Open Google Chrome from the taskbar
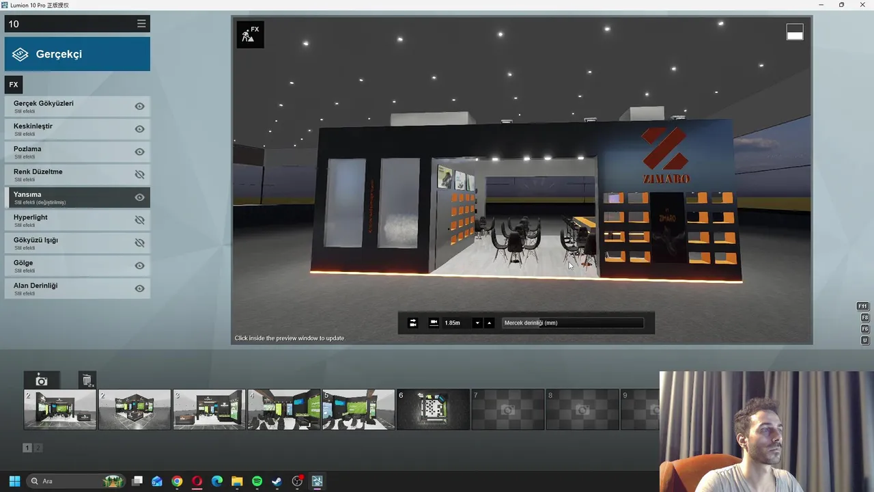The width and height of the screenshot is (874, 492). pos(177,481)
